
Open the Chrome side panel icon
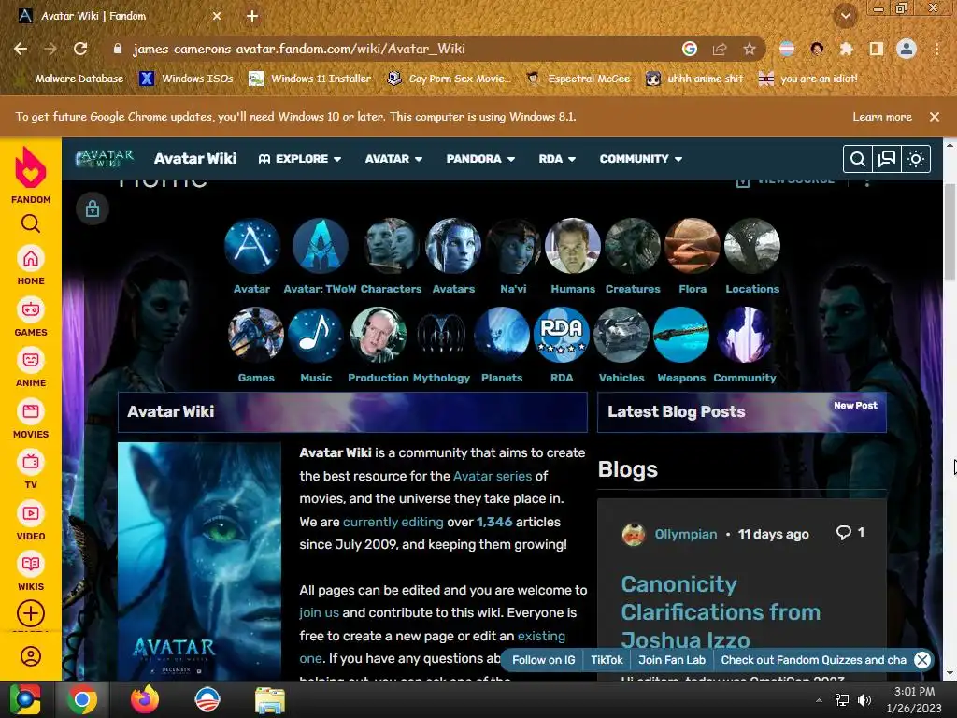877,49
